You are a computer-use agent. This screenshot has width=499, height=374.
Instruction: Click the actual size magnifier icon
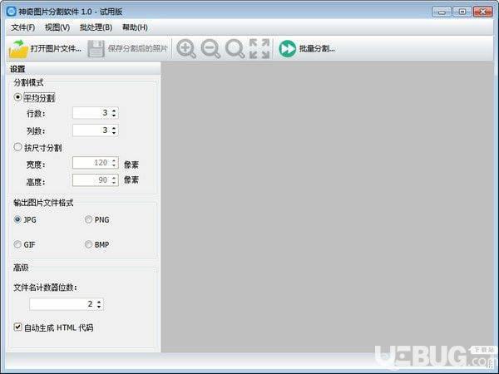tap(235, 49)
